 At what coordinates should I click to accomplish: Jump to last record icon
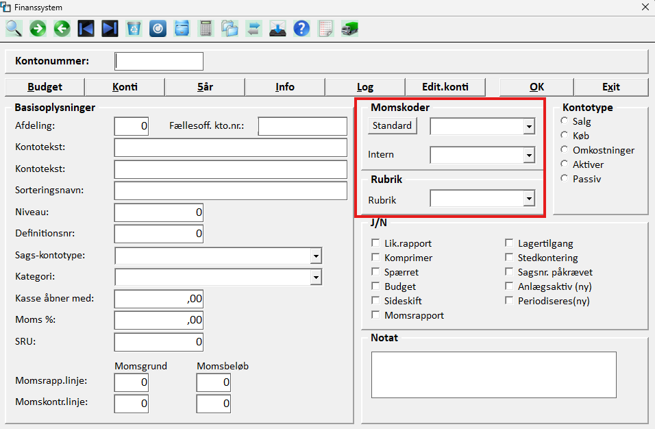[x=110, y=29]
